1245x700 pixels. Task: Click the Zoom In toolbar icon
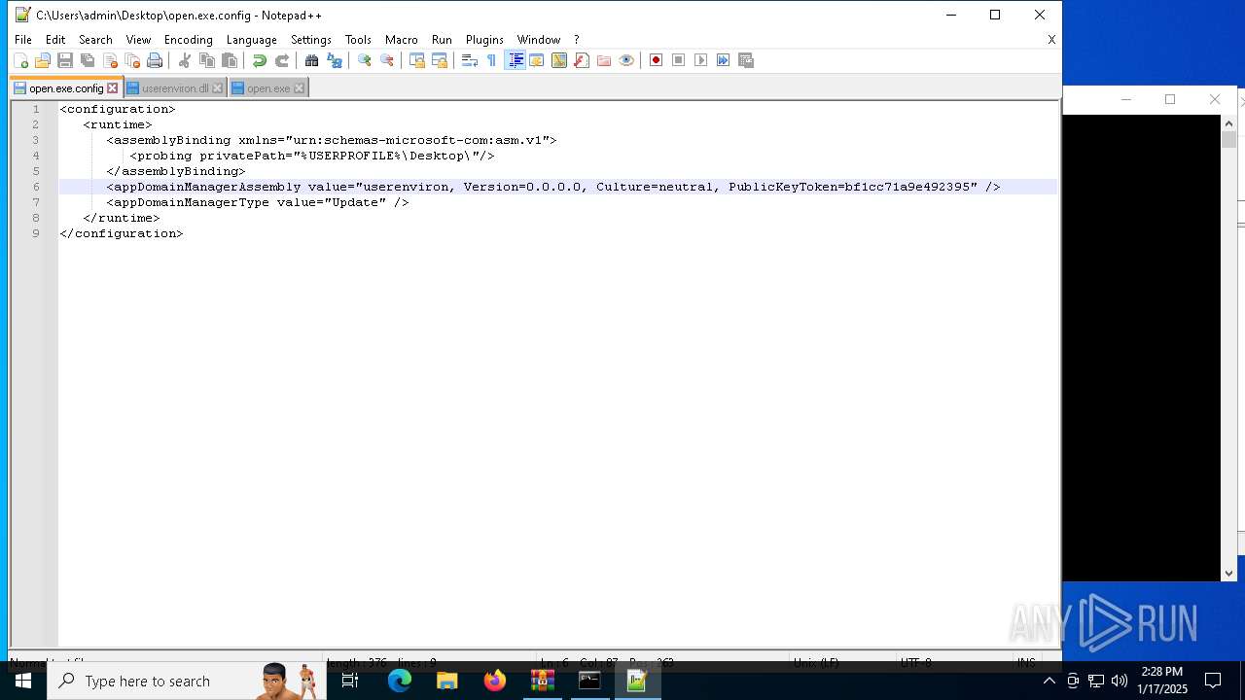coord(365,60)
